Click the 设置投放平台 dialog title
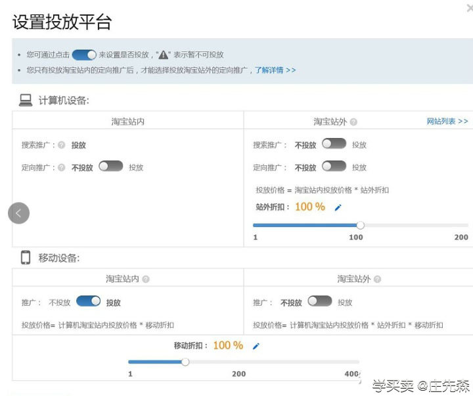The image size is (473, 396). (62, 22)
